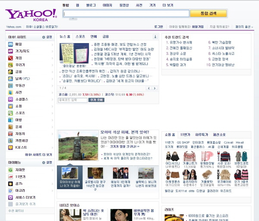This screenshot has width=259, height=221.
Task: Click the map/directions sidebar icon
Action: coord(10,51)
